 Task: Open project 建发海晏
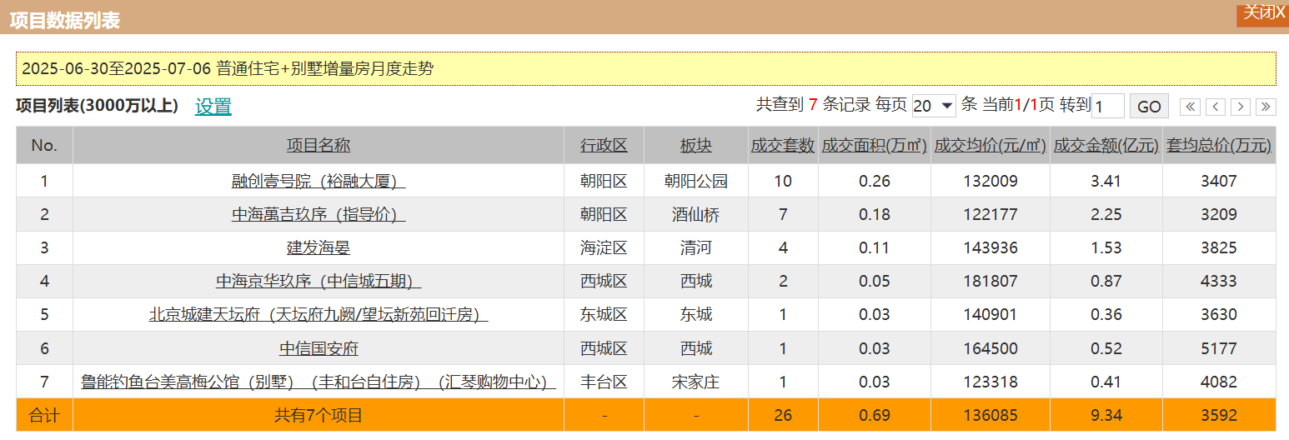click(x=318, y=247)
